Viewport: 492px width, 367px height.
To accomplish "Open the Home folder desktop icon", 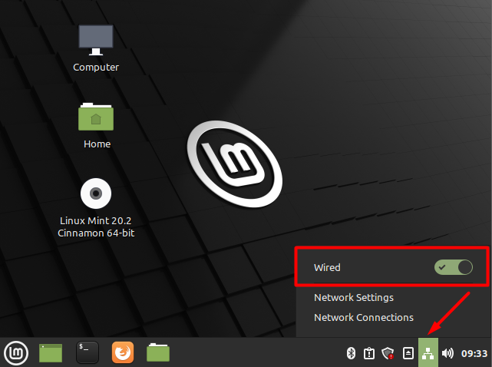I will tap(96, 117).
